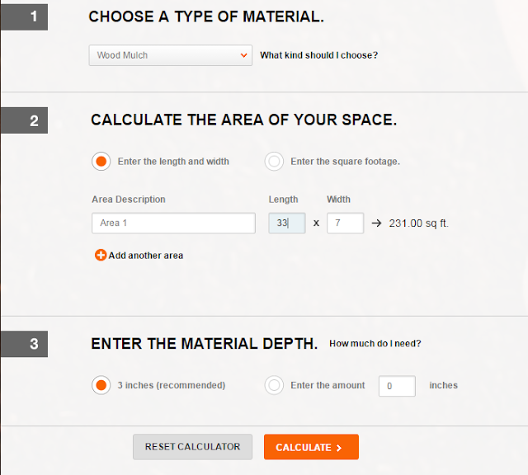Click the step 2 number badge

click(24, 120)
